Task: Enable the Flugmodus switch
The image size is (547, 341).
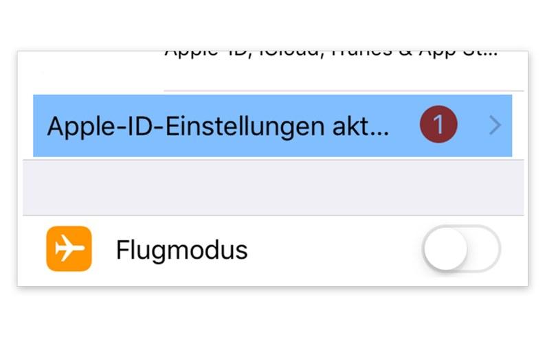Action: 461,248
